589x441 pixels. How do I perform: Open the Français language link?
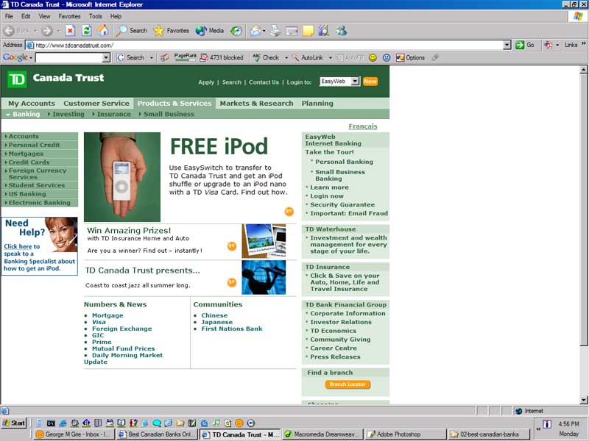click(362, 126)
